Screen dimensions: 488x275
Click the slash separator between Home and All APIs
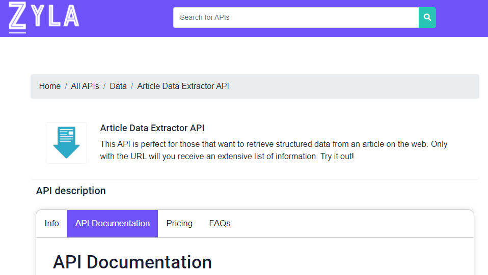66,86
